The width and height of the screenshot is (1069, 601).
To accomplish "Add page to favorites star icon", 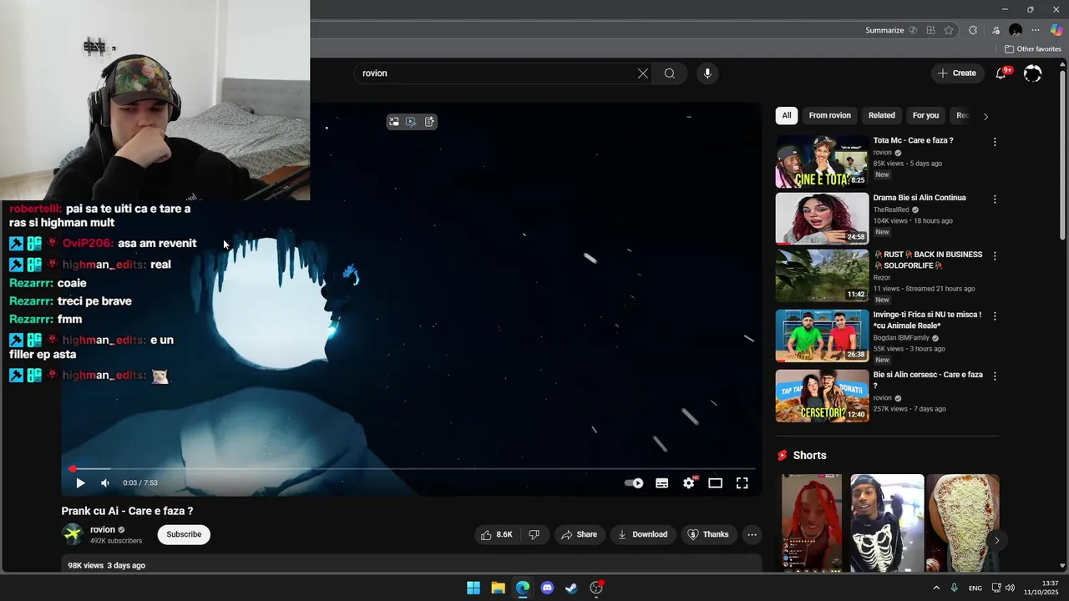I will [x=949, y=30].
